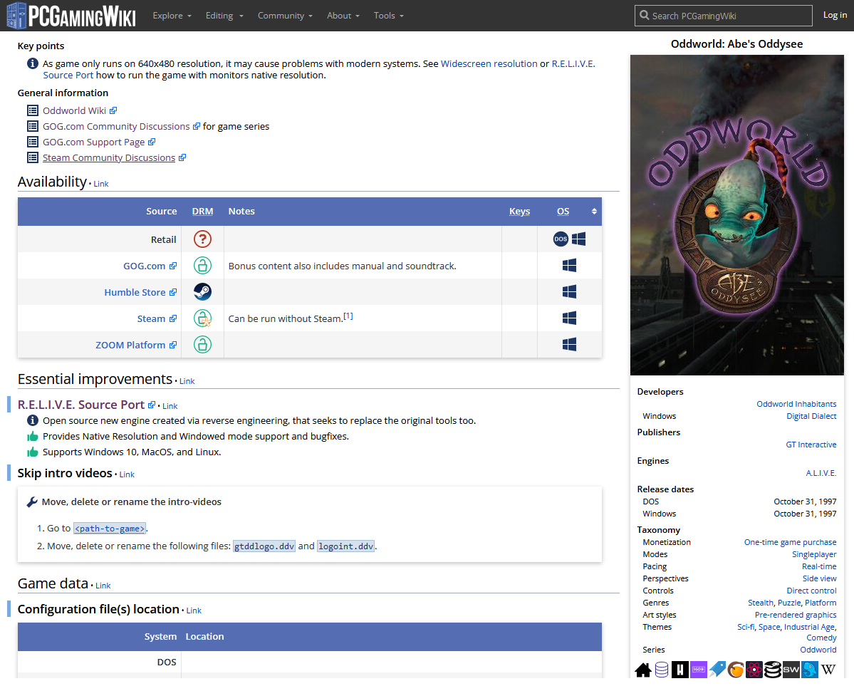
Task: Open the SteamDB icon
Action: tap(773, 670)
